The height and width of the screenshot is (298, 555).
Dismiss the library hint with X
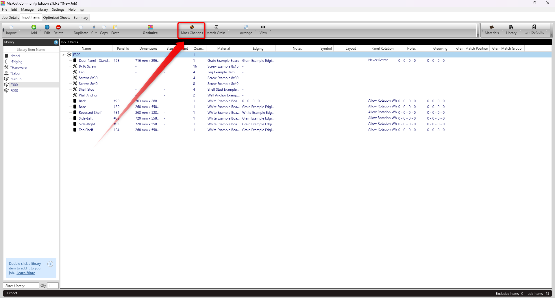pos(50,264)
